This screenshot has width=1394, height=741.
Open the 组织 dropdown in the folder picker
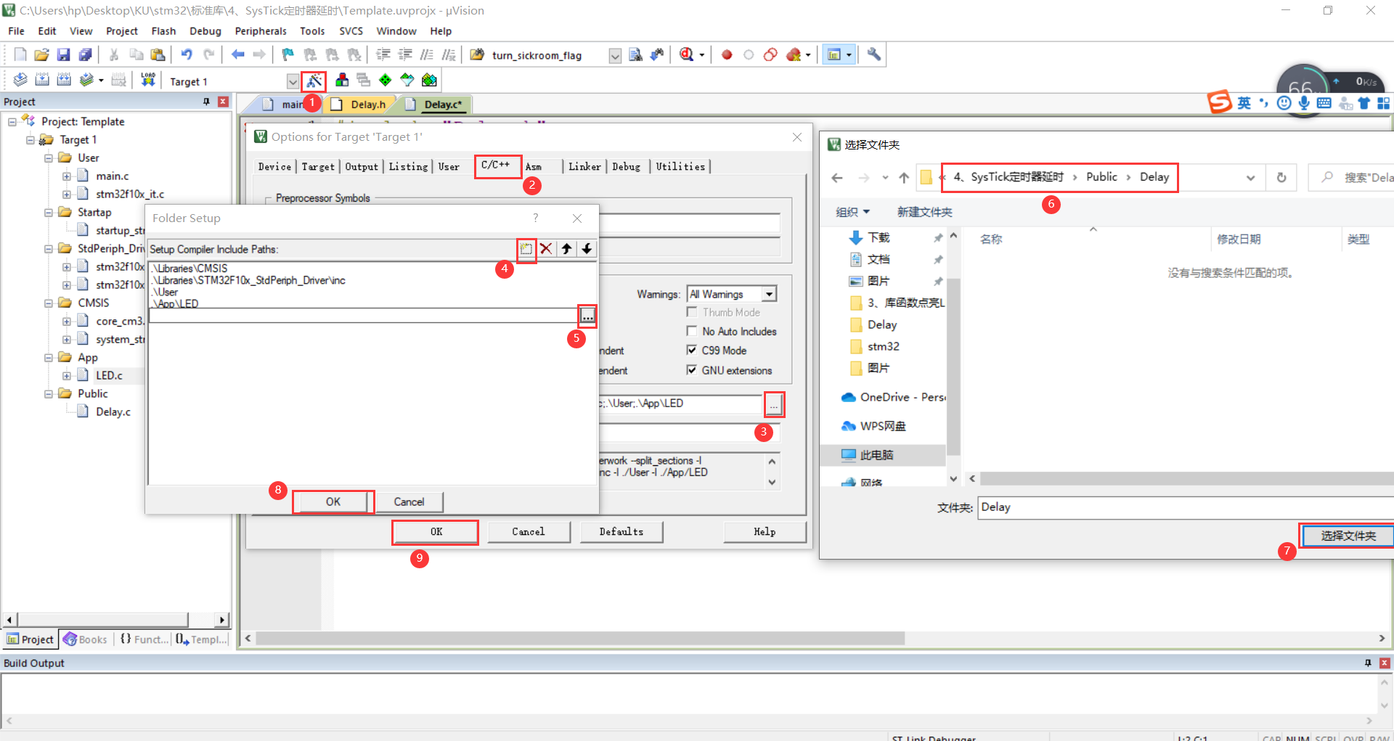853,212
